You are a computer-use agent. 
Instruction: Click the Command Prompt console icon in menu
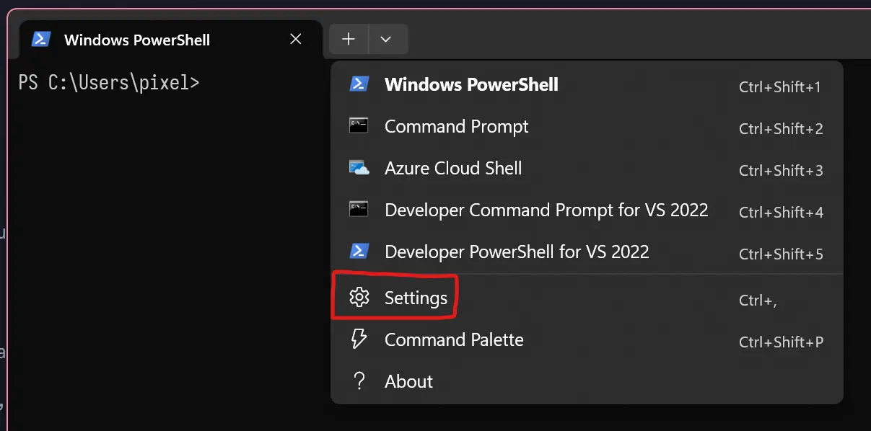(359, 126)
